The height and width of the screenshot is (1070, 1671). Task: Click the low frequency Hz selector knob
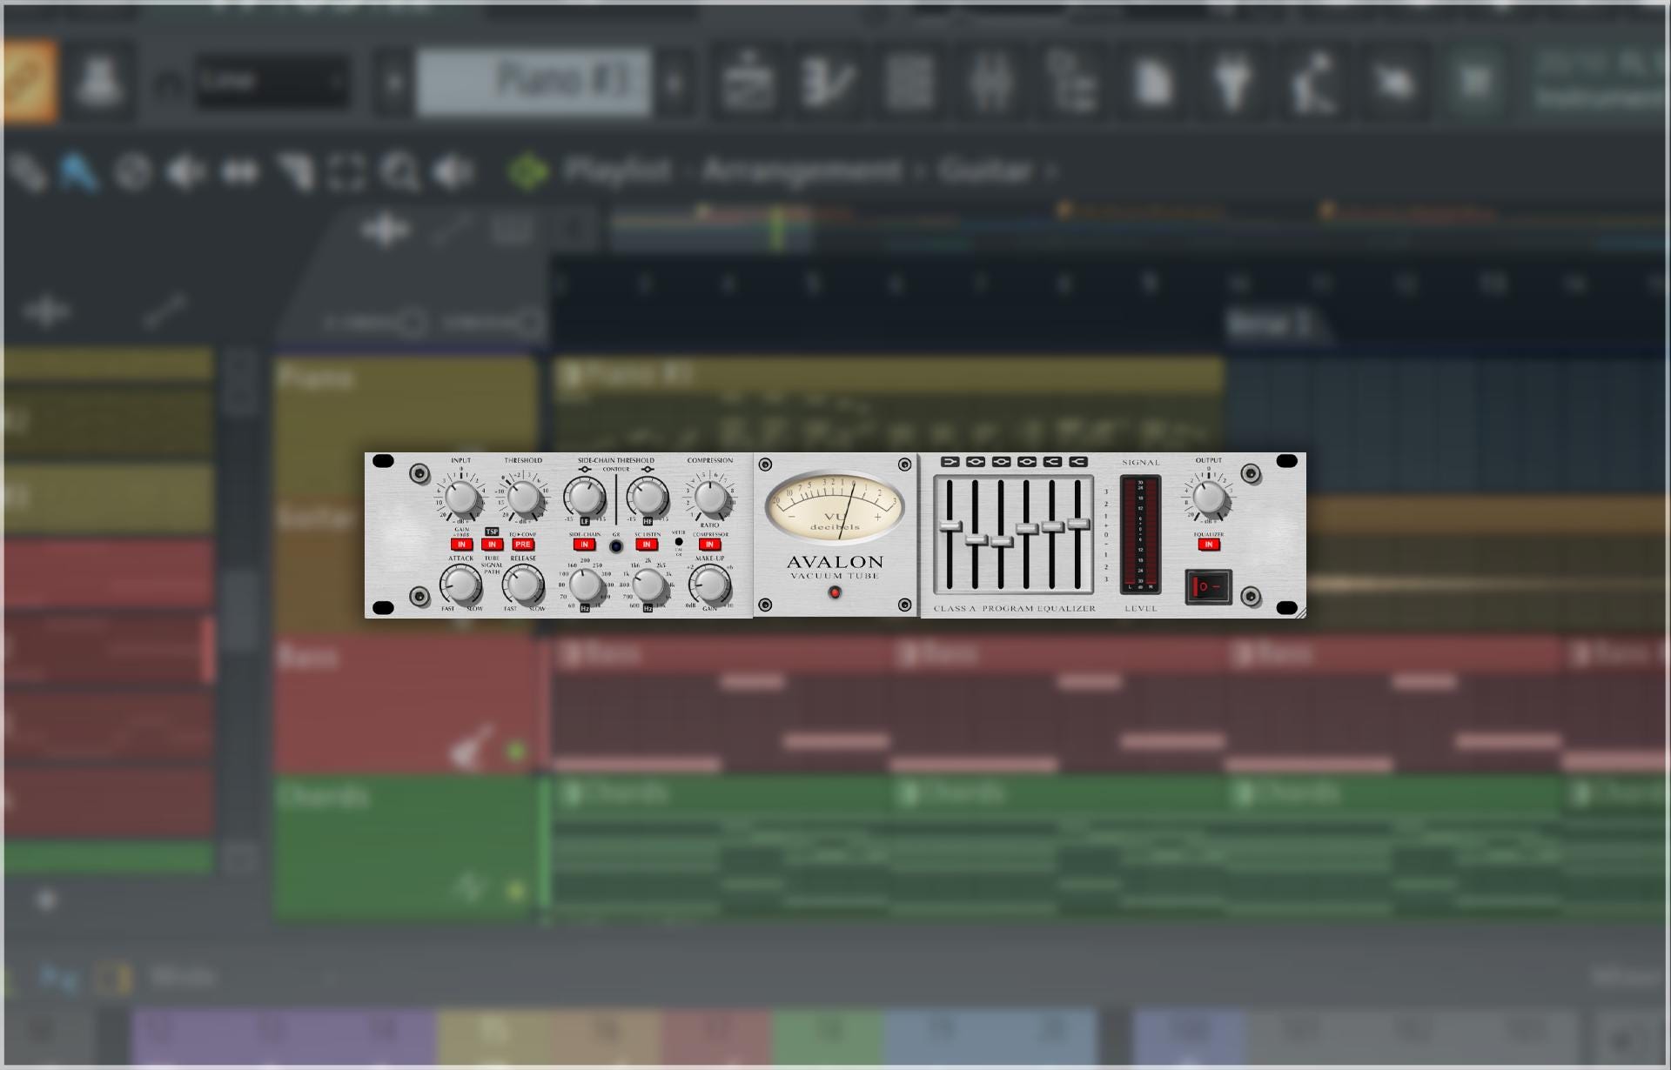586,586
